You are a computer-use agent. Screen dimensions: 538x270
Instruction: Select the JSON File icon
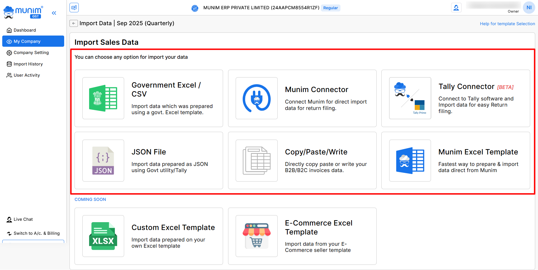coord(103,161)
